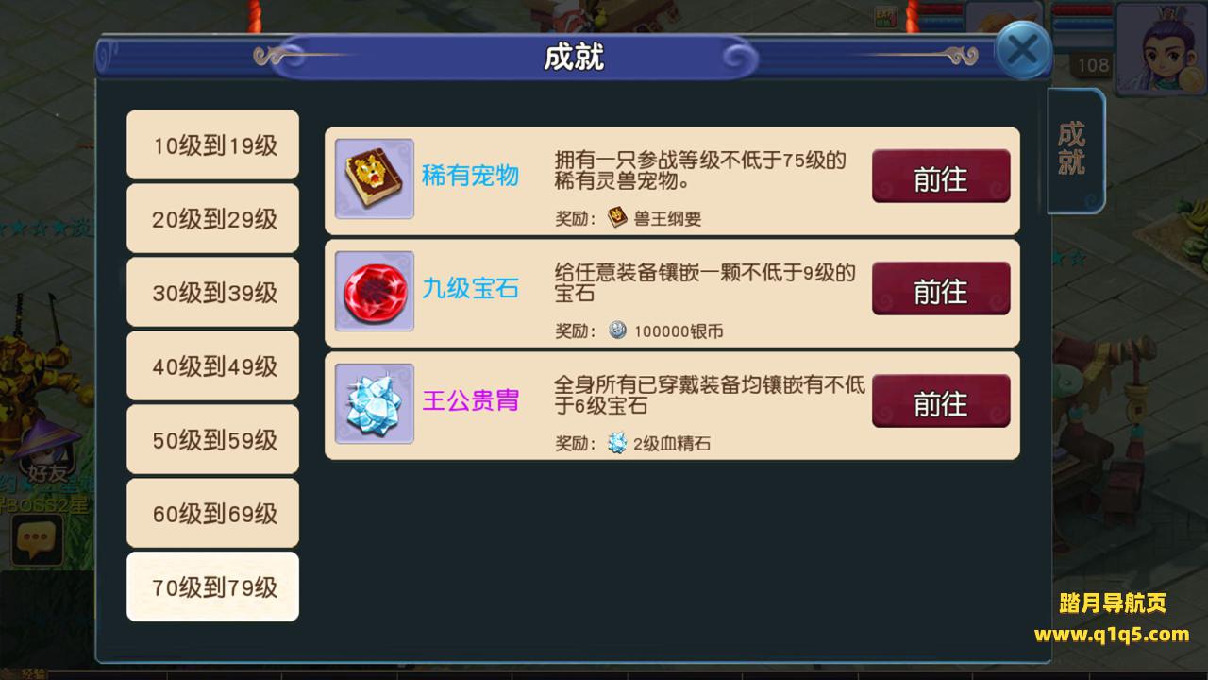Click 前往 for the 九级宝石 achievement
The width and height of the screenshot is (1208, 680).
click(x=941, y=289)
